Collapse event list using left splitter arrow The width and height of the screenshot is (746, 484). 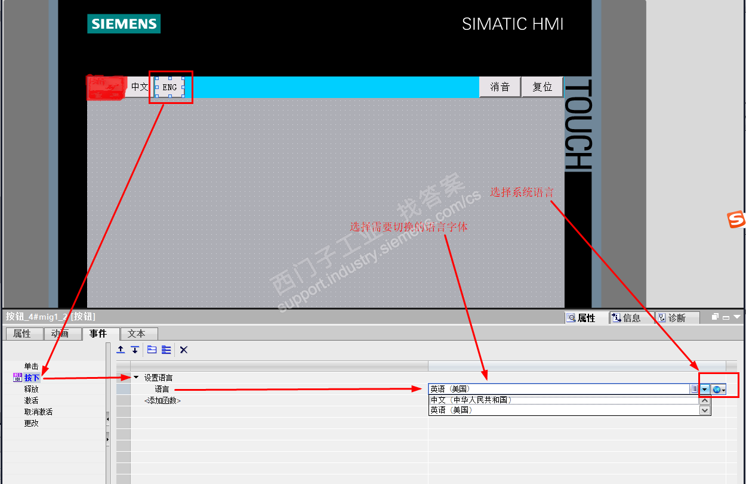[108, 419]
